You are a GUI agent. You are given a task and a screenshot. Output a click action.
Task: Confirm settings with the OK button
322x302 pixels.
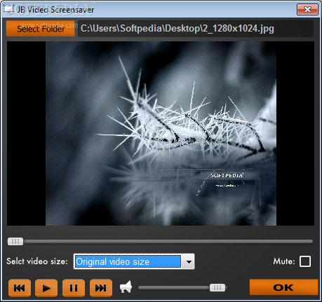[283, 287]
